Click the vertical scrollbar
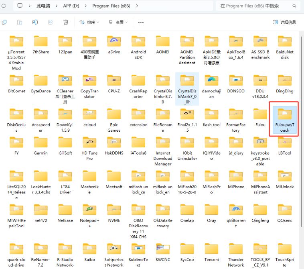Screen dimensions: 304x269 (302, 131)
